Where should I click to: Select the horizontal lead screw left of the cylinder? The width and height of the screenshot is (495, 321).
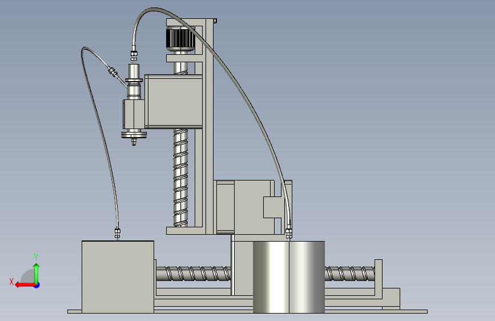pos(193,274)
